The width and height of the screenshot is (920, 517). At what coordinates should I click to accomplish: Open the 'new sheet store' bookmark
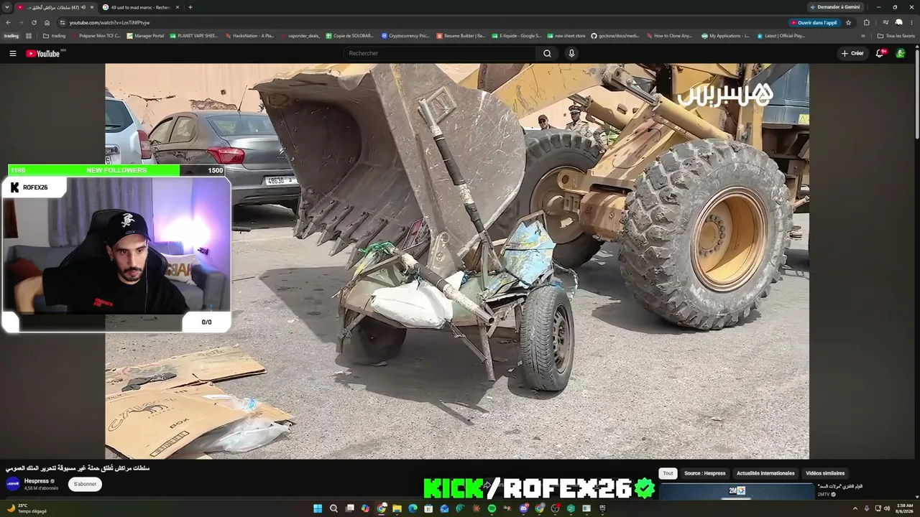(x=566, y=36)
